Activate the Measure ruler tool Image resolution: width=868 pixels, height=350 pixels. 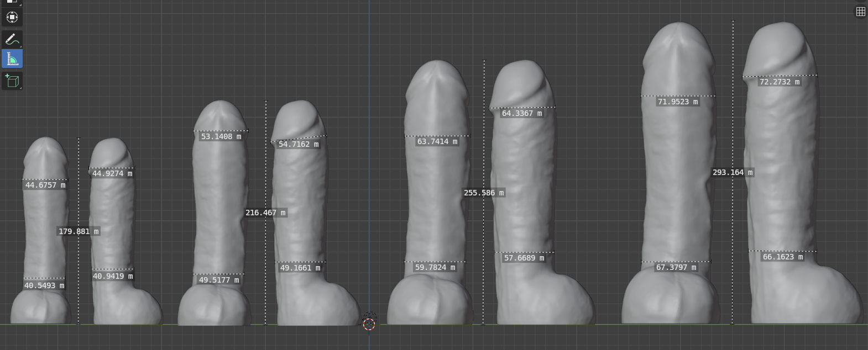(x=12, y=59)
